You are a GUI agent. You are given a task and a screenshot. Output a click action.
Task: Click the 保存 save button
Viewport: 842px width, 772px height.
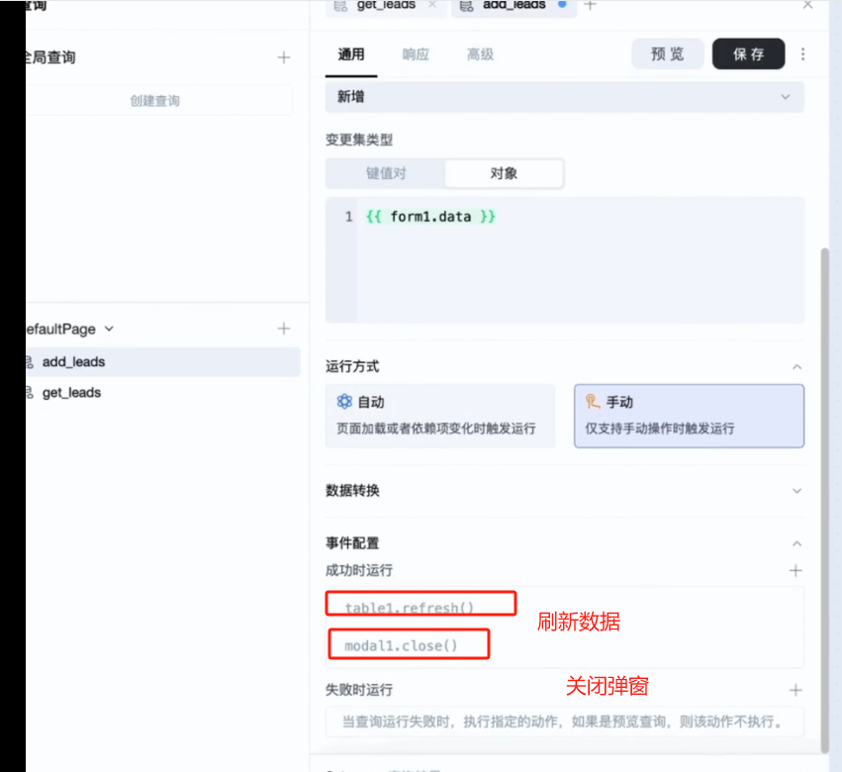click(x=748, y=54)
